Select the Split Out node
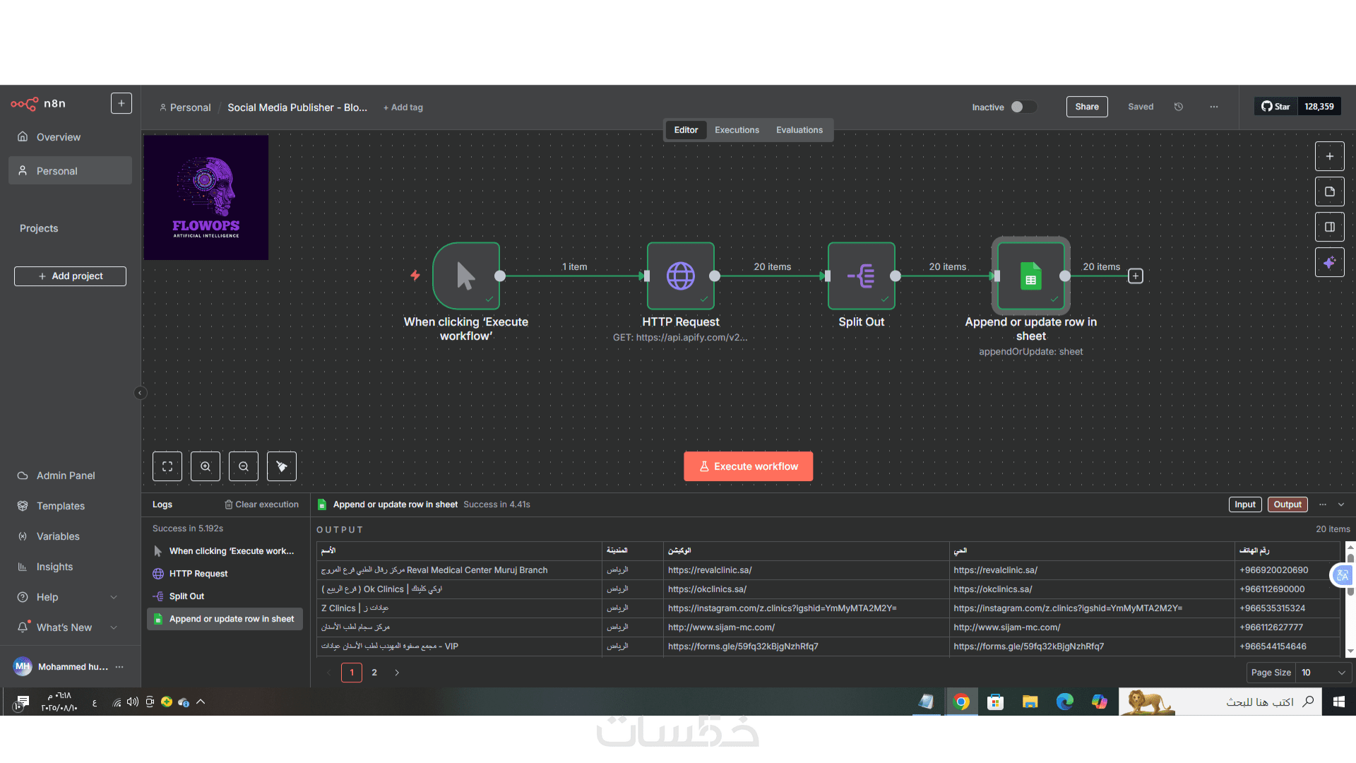The width and height of the screenshot is (1356, 763). point(861,276)
